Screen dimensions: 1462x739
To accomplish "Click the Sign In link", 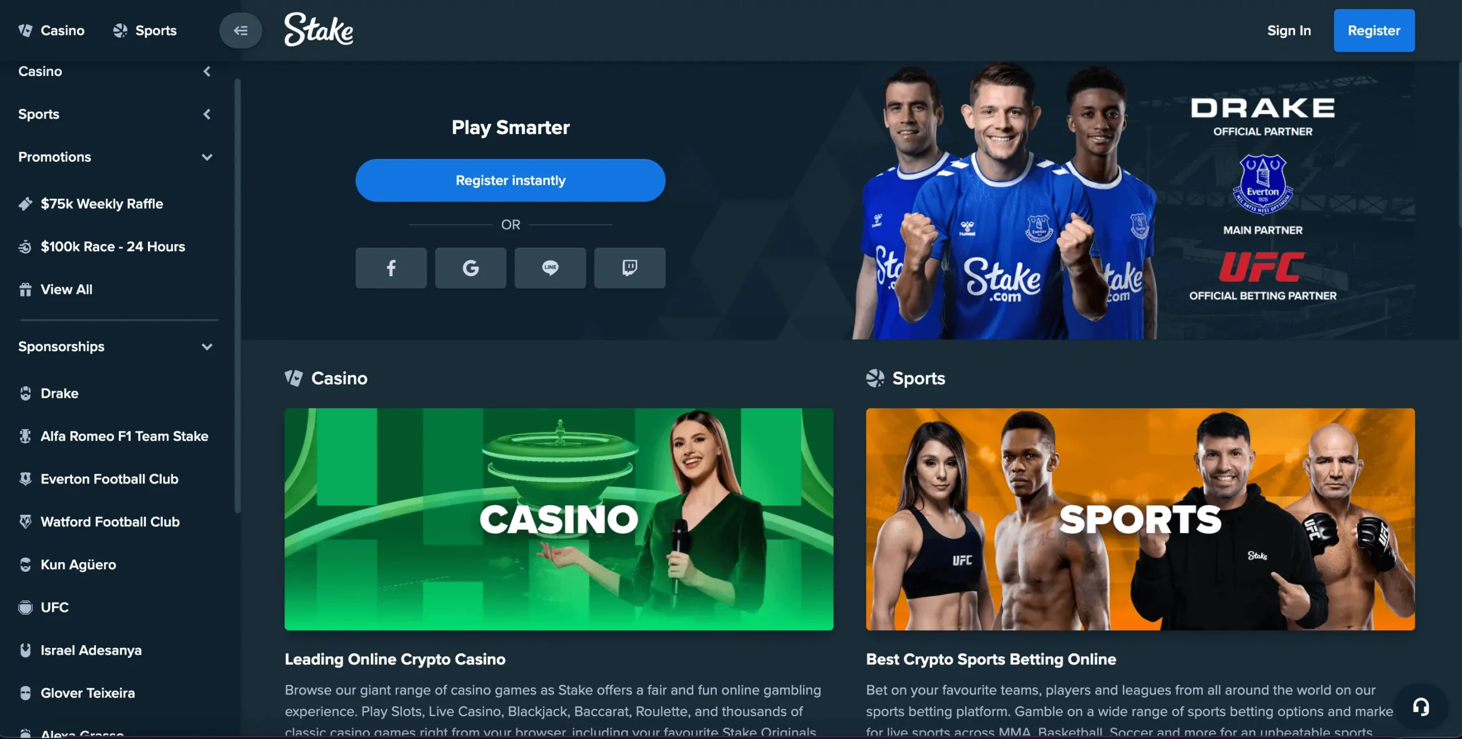I will point(1289,30).
